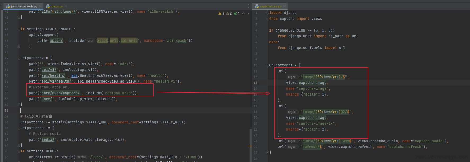
Task: Close the captcha\urls.py tab
Action: [x=285, y=6]
